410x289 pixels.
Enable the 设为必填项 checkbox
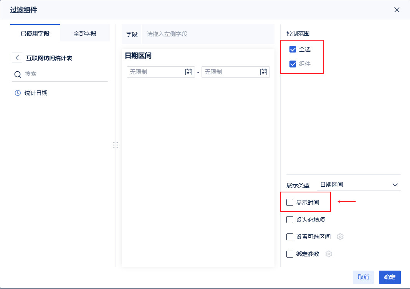click(x=290, y=220)
